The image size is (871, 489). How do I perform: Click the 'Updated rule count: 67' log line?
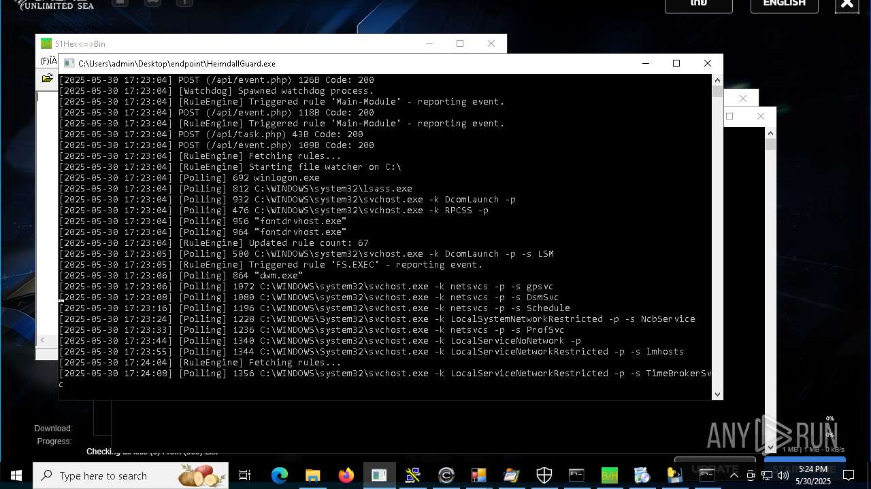click(x=214, y=243)
